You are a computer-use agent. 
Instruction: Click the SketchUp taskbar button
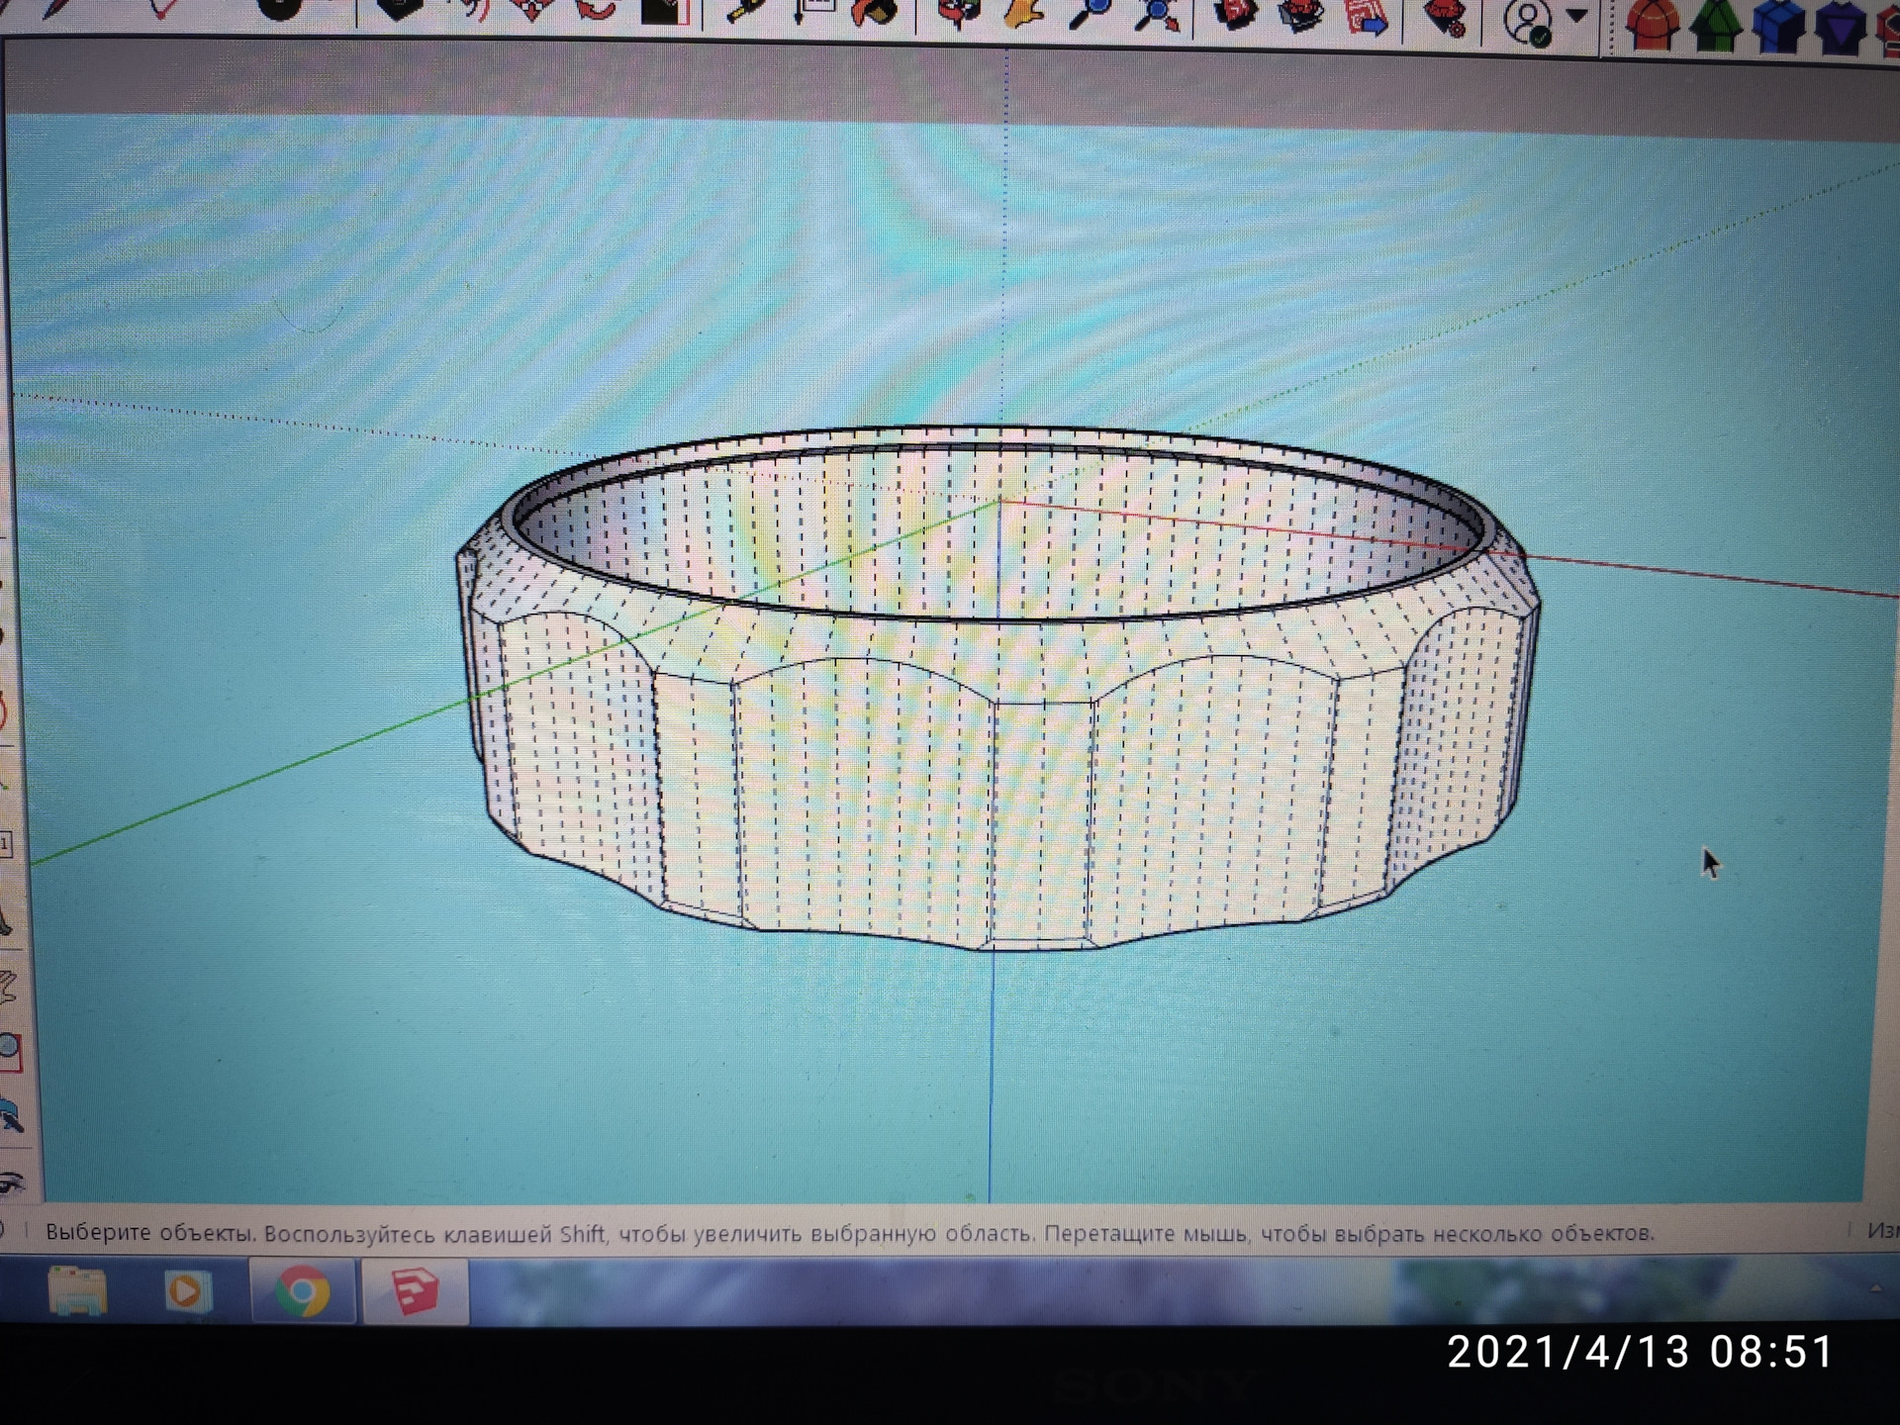[415, 1291]
